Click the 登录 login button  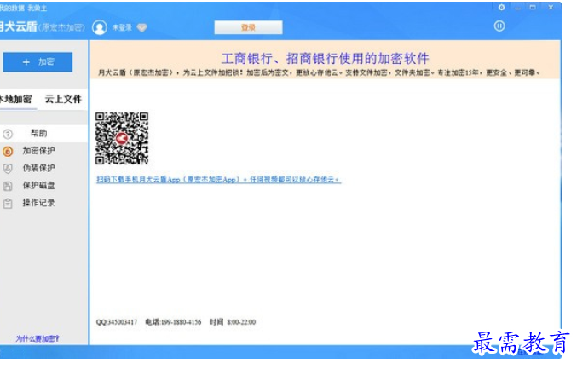tap(248, 27)
